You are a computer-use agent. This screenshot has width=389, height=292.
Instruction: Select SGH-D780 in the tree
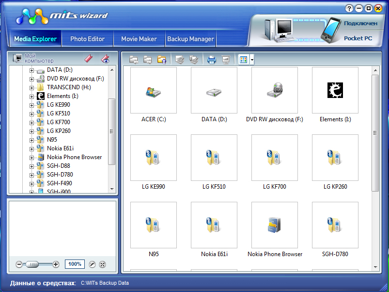coord(60,175)
